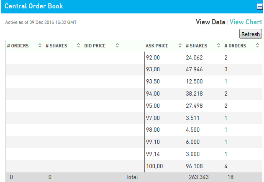Sort by BID PRICE arrows

pyautogui.click(x=117, y=46)
